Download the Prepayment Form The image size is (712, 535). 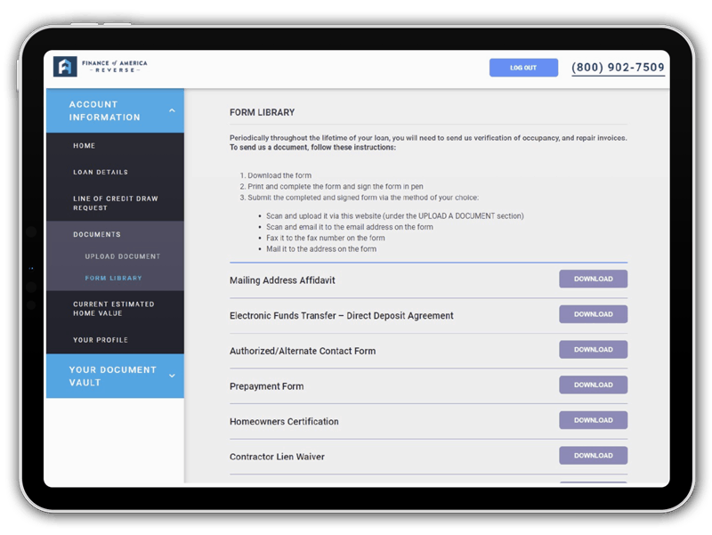pos(593,385)
